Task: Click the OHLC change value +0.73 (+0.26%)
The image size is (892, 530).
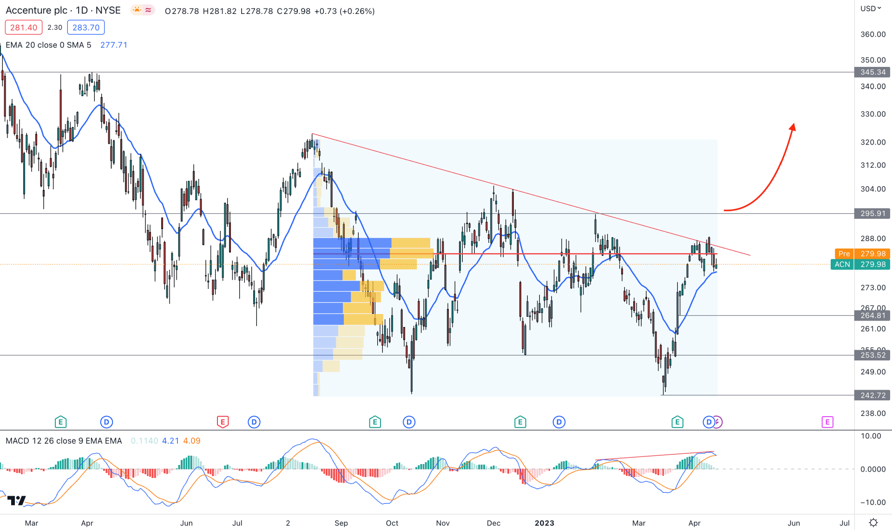Action: click(344, 11)
